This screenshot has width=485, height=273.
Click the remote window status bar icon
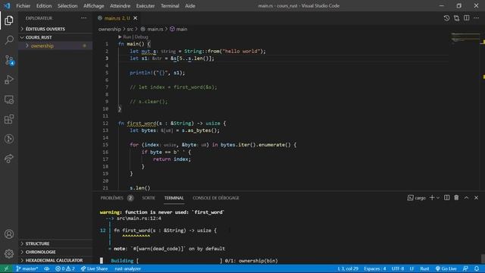point(6,268)
